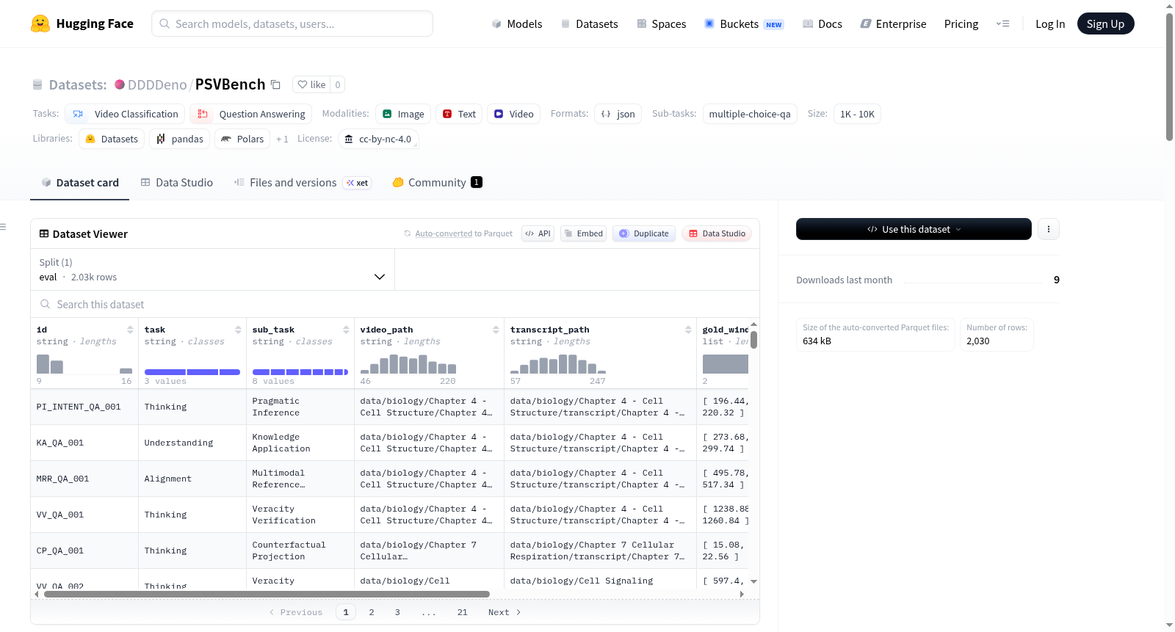Click the page vertical scrollbar

1169,76
